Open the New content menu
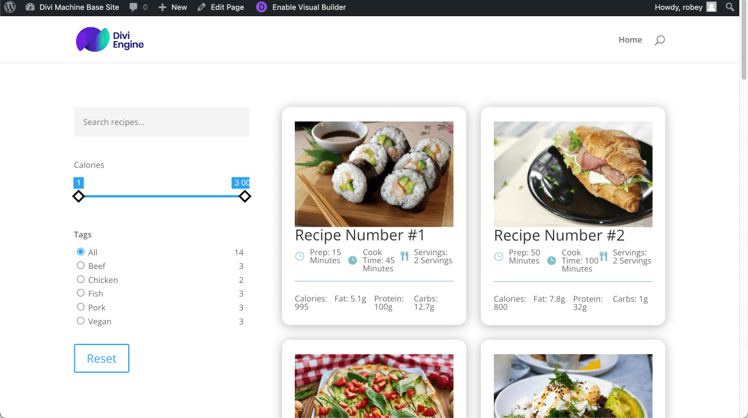 coord(172,8)
